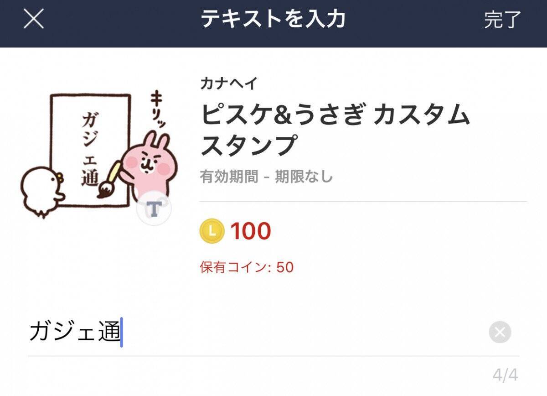This screenshot has height=396, width=547.
Task: Tap the 4/4 character counter
Action: click(505, 375)
